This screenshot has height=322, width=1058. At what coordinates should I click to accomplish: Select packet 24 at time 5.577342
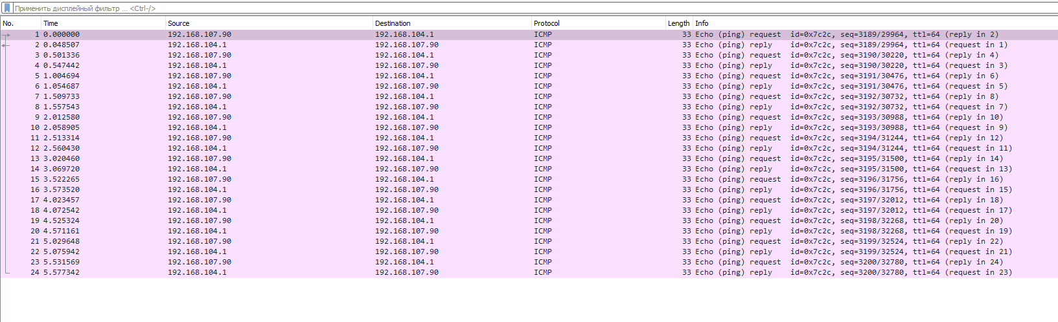(529, 273)
